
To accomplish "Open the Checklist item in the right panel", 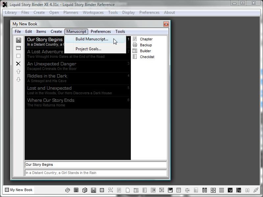I will [x=147, y=57].
